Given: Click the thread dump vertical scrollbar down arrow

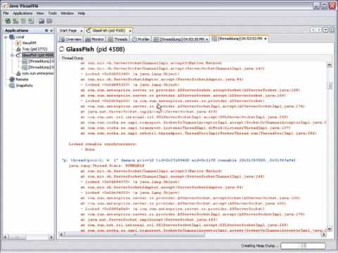Looking at the screenshot, I should point(330,228).
